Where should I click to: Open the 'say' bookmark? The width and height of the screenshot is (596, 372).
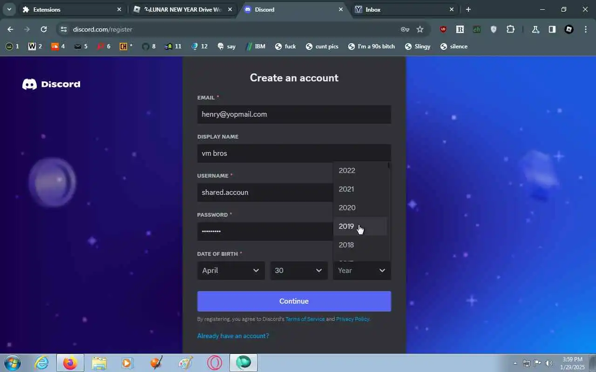(x=226, y=46)
